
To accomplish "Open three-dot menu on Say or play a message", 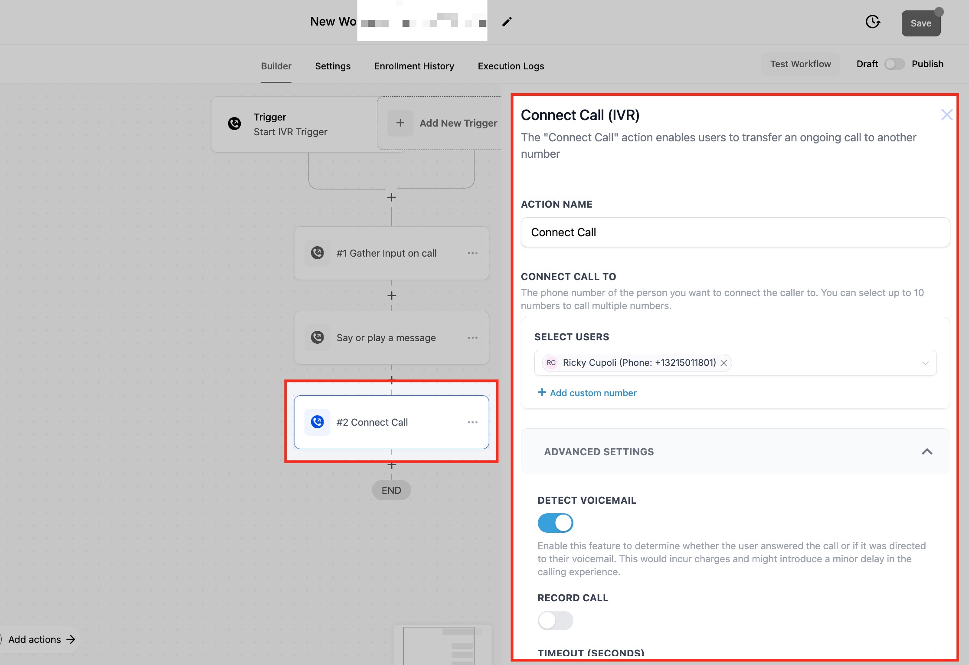I will coord(472,338).
